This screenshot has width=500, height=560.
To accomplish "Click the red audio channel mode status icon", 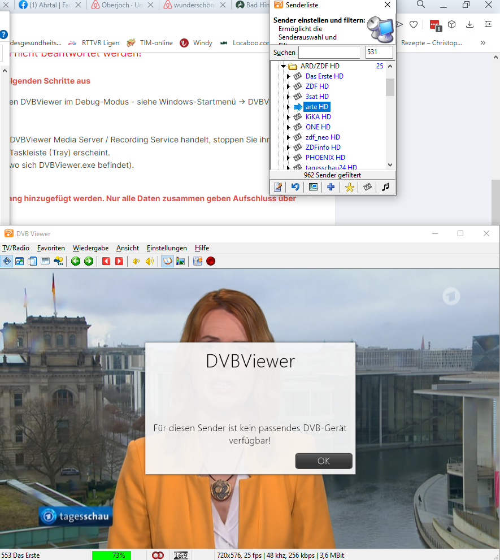I will point(158,555).
